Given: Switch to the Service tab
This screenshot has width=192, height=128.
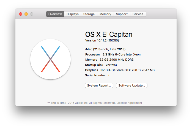Looking at the screenshot, I should pyautogui.click(x=138, y=14).
